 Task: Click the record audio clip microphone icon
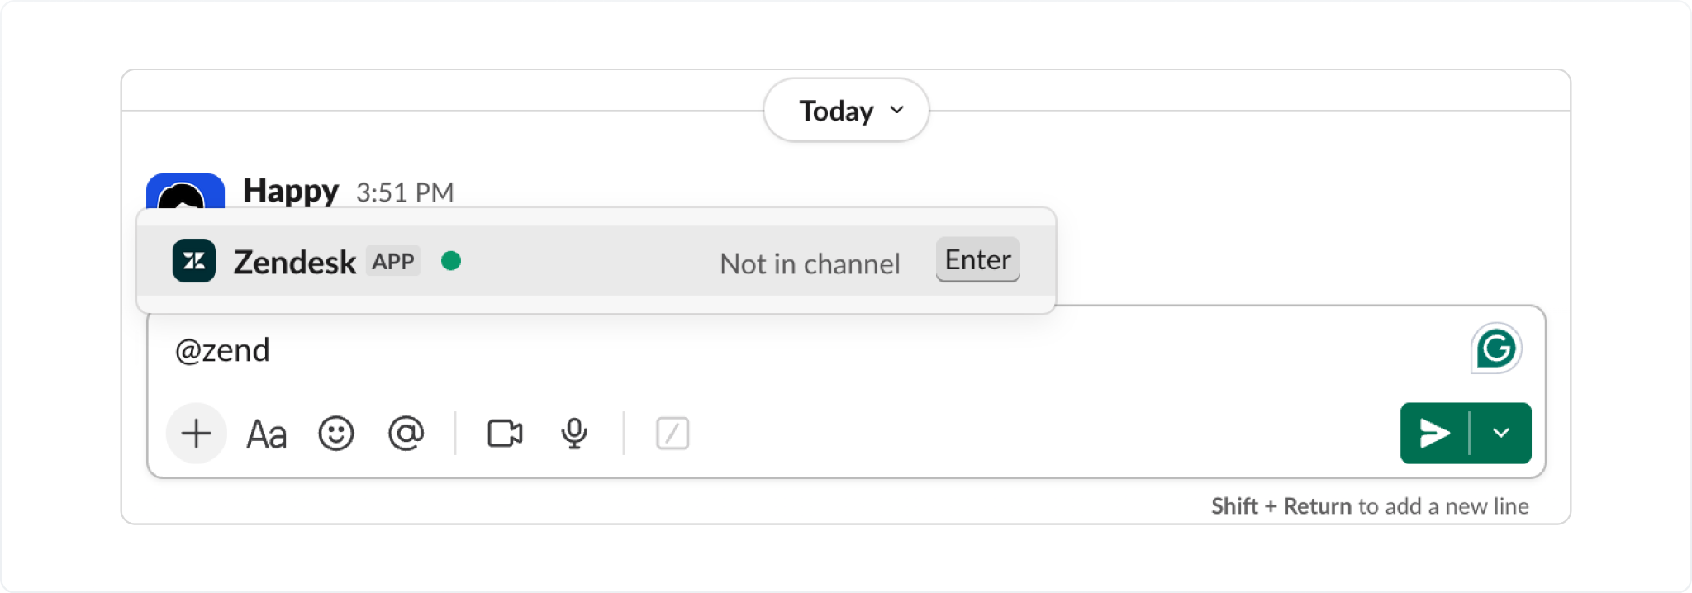[573, 433]
